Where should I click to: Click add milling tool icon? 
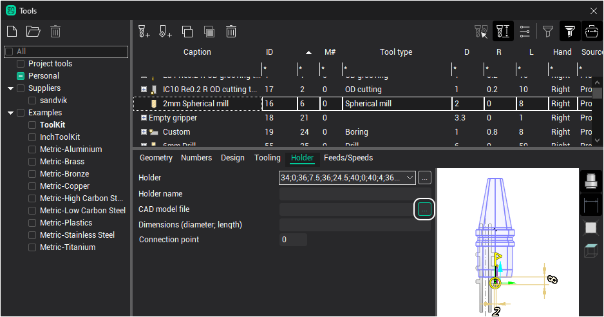click(144, 31)
